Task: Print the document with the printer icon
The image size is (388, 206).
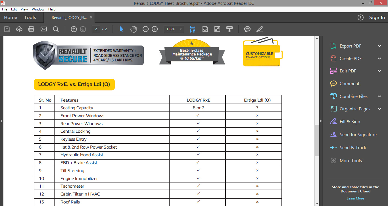Action: coord(31,29)
